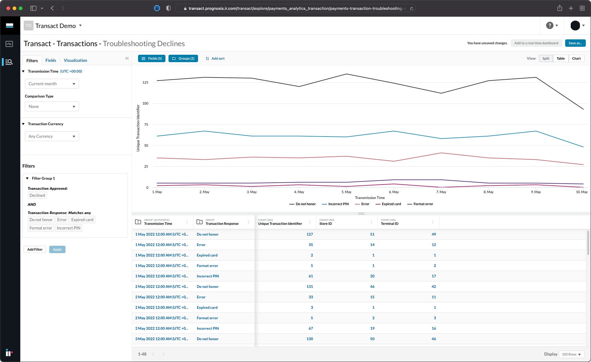Toggle Incorrect PIN series in legend
The image size is (591, 362).
tap(335, 204)
